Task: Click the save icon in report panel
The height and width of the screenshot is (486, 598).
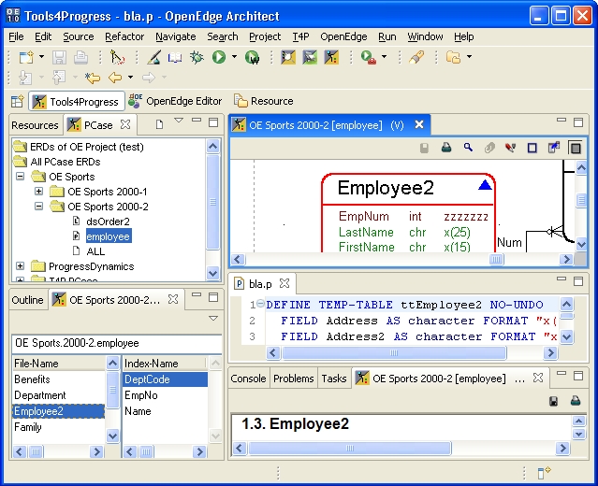Action: tap(553, 401)
